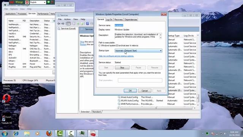
Task: Select the General tab in Properties dialog
Action: 100,19
